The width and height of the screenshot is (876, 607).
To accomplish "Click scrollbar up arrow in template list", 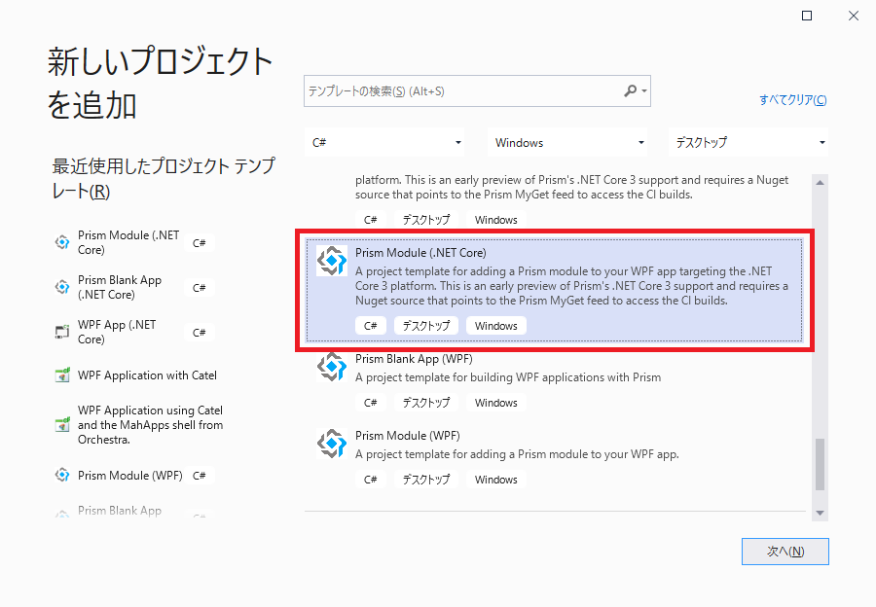I will (x=820, y=183).
